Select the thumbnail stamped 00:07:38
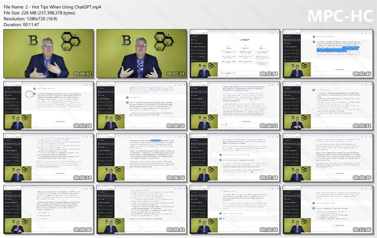This screenshot has width=377, height=238. (235, 158)
